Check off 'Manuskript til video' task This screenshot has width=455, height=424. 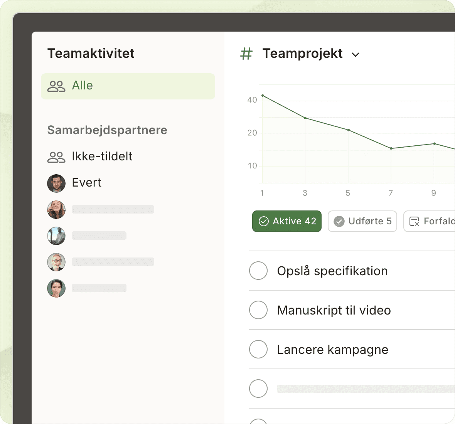click(258, 310)
